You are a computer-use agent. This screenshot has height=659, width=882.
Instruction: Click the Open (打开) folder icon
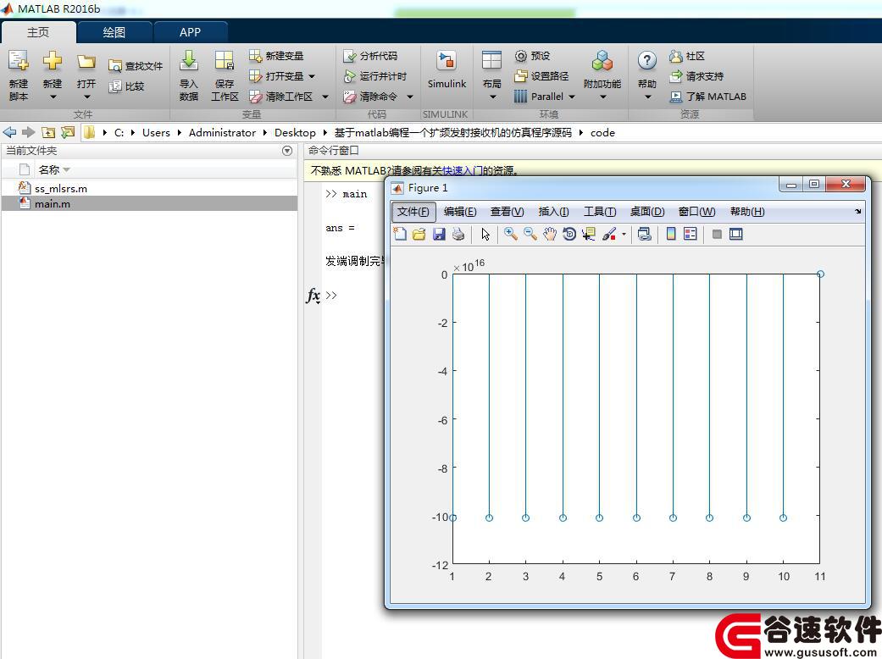(x=86, y=61)
